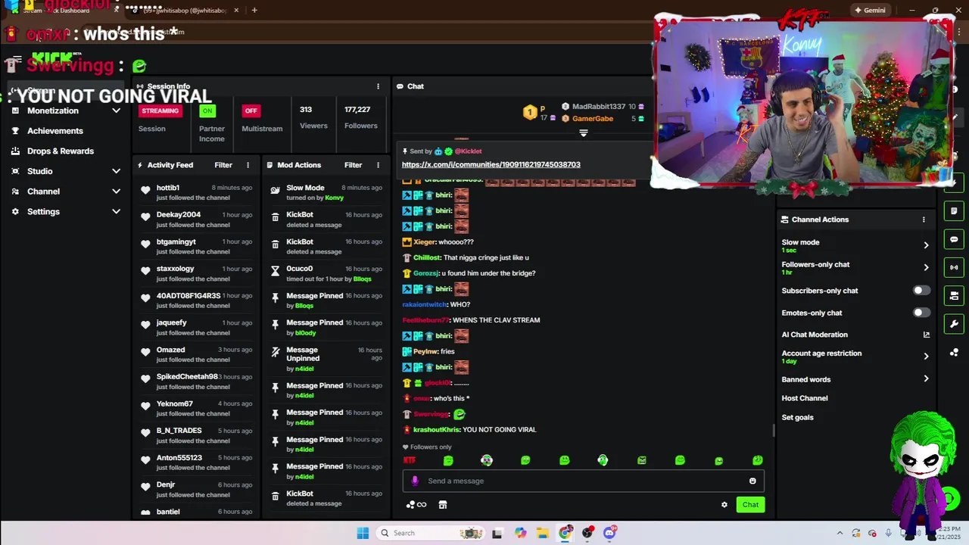Click the 0cuco0 timed out mod action

tap(326, 273)
